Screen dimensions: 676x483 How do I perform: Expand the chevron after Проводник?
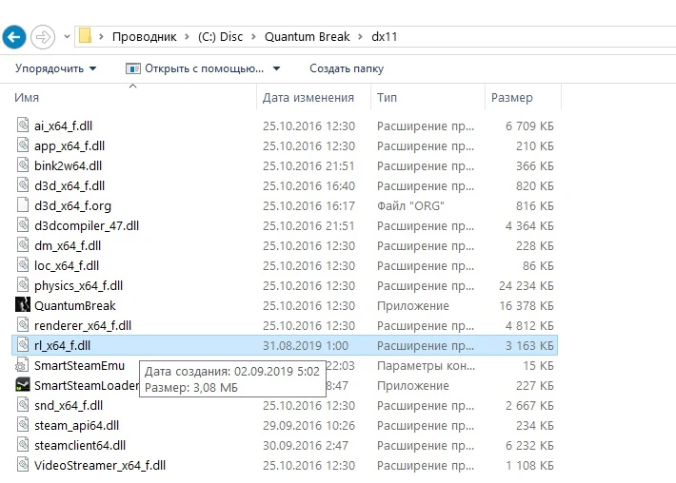coord(188,37)
